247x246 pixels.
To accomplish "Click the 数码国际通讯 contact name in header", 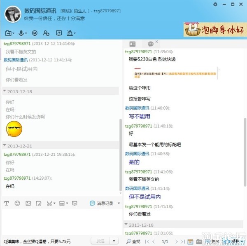I will (x=40, y=11).
